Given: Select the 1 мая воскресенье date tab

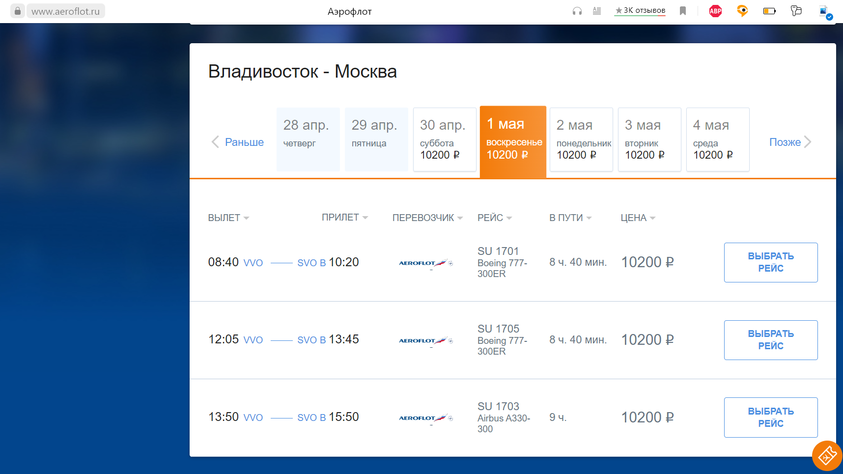Looking at the screenshot, I should click(x=513, y=142).
